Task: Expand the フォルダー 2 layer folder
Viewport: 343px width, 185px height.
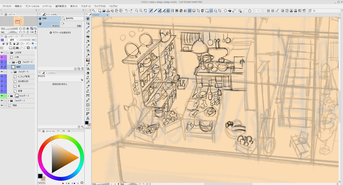Action: point(8,101)
